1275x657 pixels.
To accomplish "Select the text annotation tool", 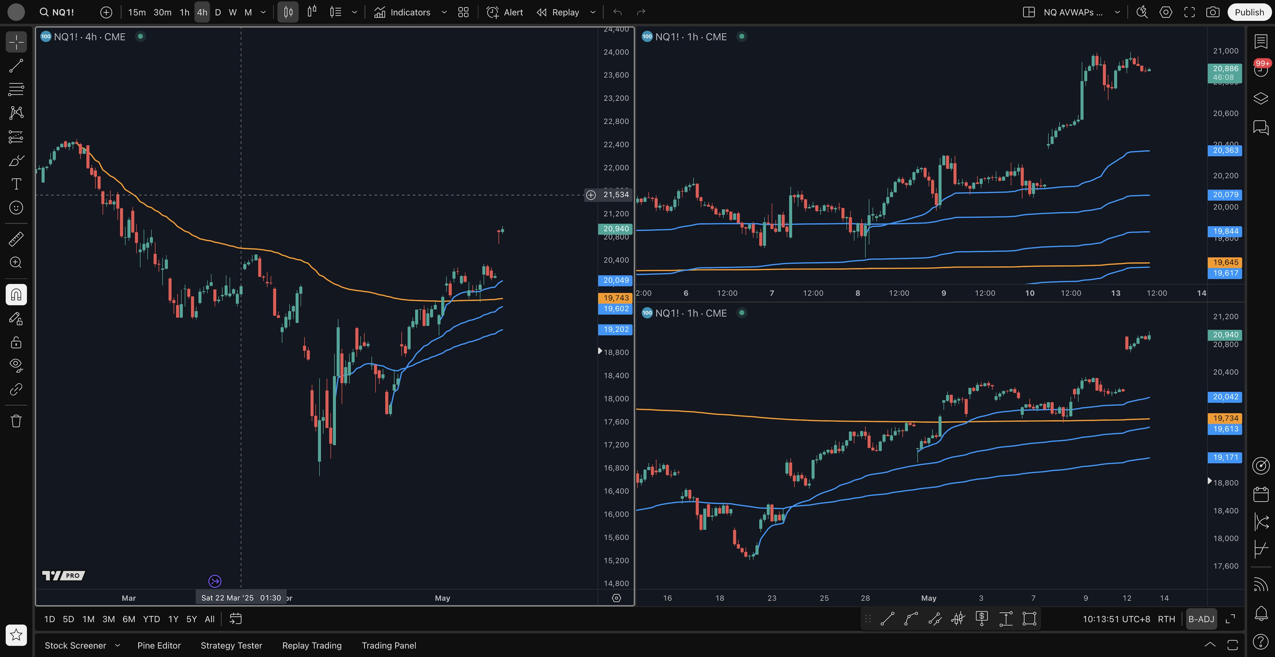I will tap(16, 184).
